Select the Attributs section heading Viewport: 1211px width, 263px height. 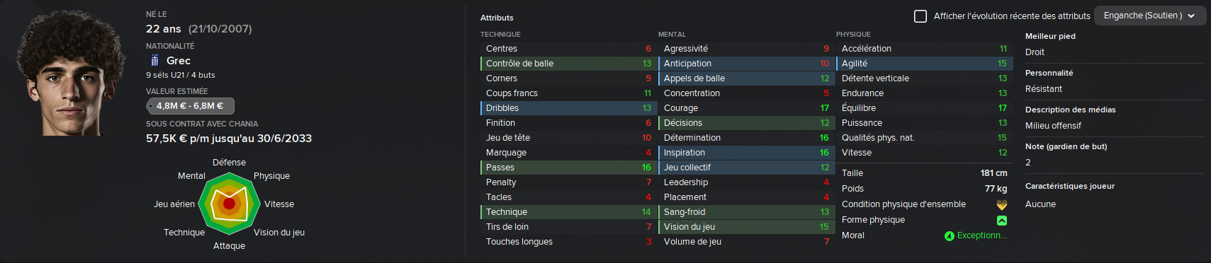[497, 18]
